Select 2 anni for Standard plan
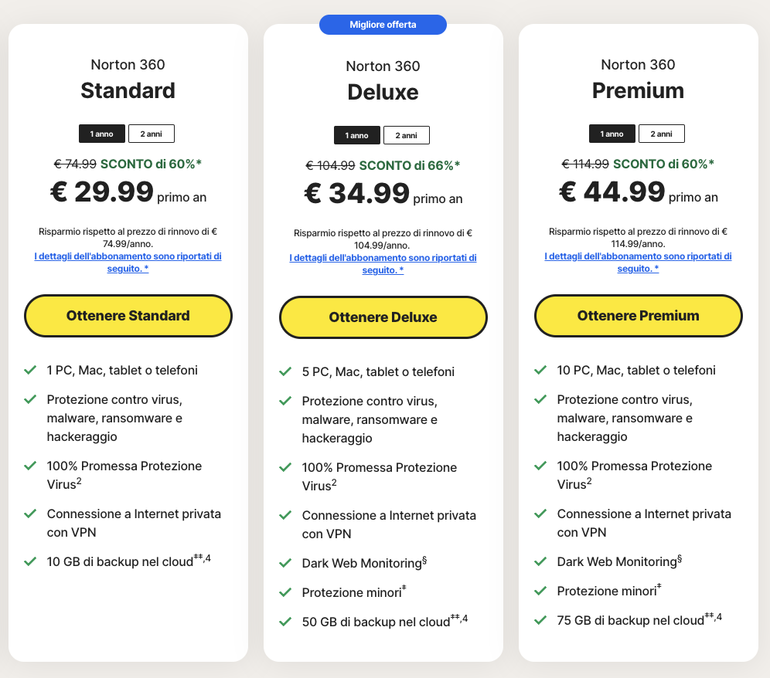The height and width of the screenshot is (678, 770). click(151, 134)
